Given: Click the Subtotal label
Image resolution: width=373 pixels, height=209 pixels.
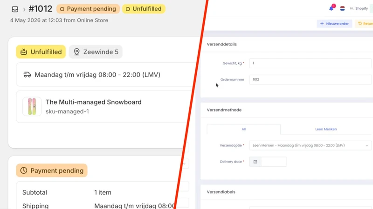Looking at the screenshot, I should [x=35, y=192].
